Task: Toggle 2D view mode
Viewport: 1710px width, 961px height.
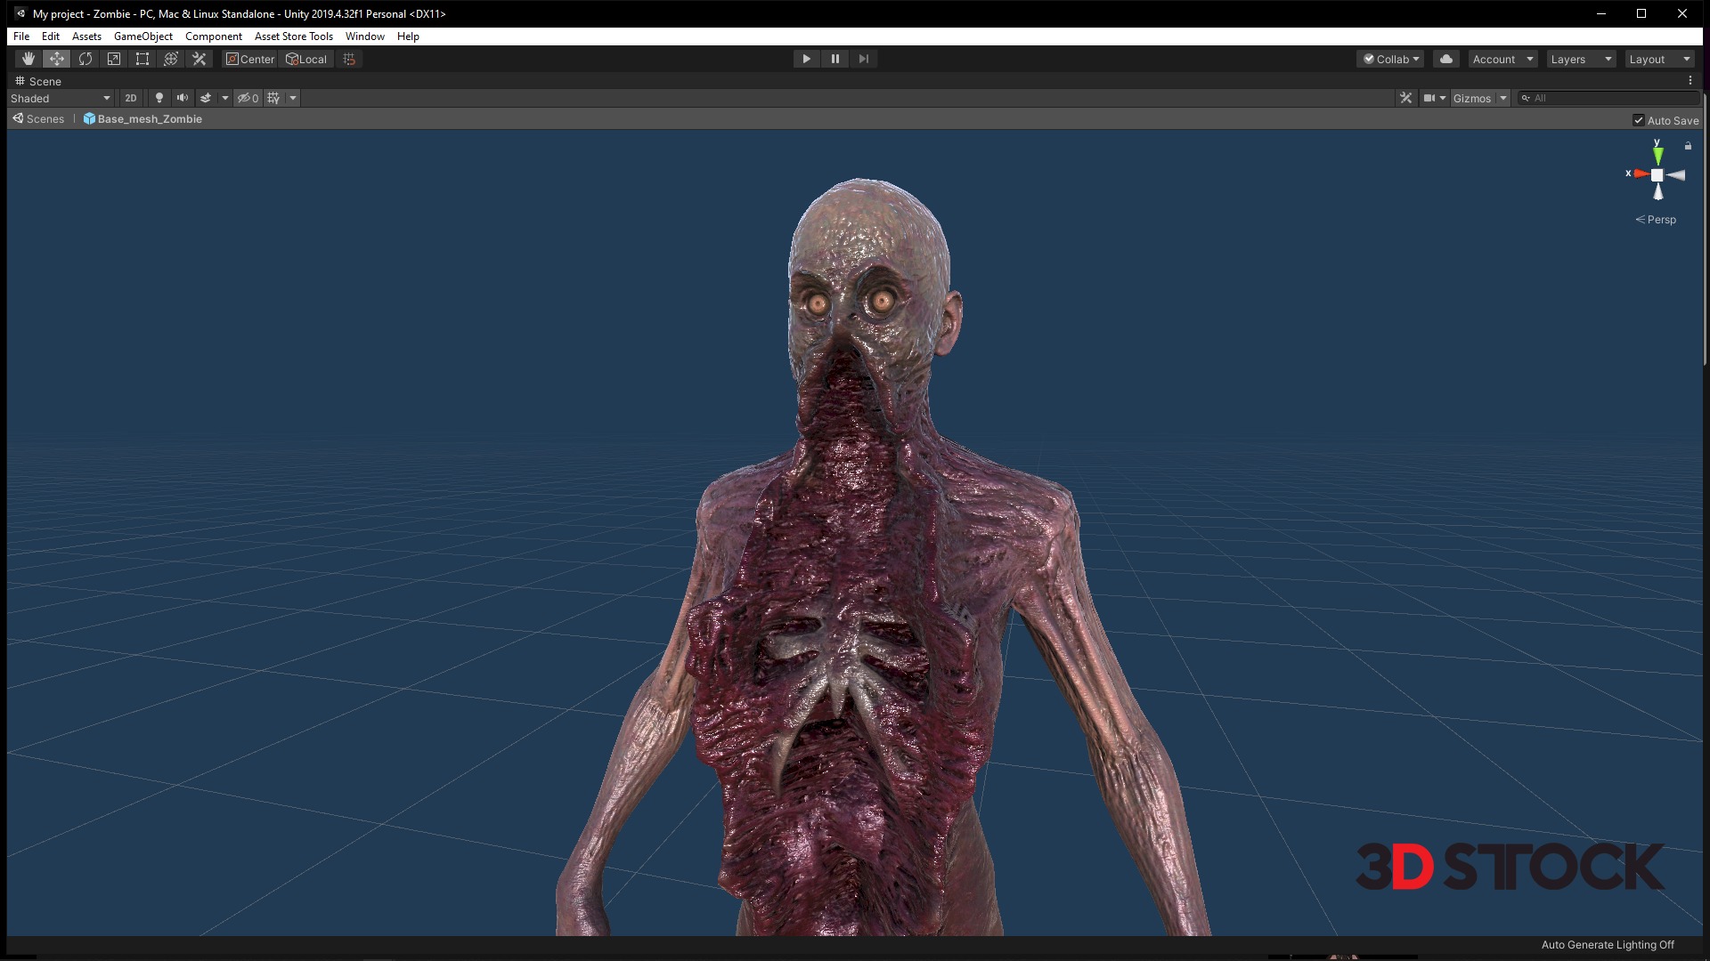Action: tap(131, 98)
